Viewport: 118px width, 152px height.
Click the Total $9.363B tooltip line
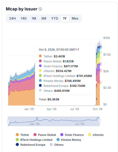click(x=49, y=99)
